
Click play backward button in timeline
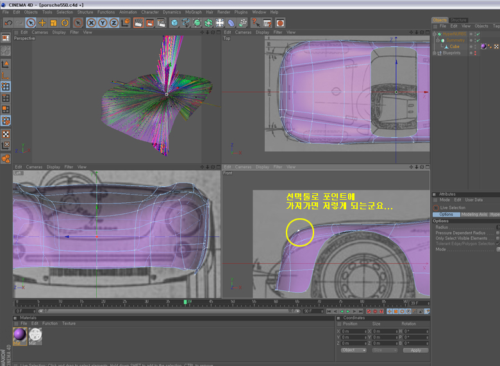tap(342, 311)
